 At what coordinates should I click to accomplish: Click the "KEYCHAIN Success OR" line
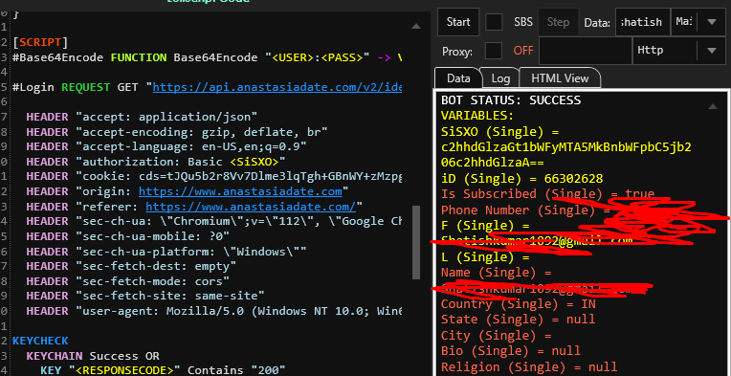[93, 356]
